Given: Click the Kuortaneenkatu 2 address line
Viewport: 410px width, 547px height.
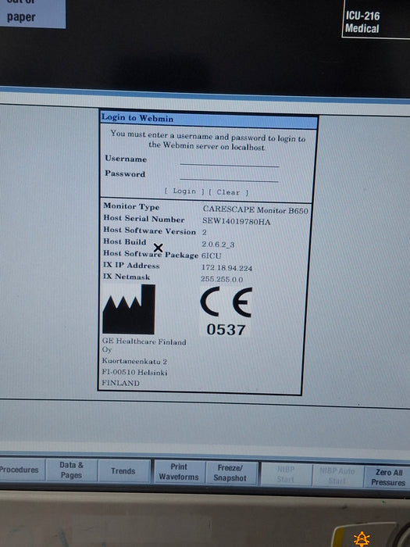Looking at the screenshot, I should coord(134,361).
